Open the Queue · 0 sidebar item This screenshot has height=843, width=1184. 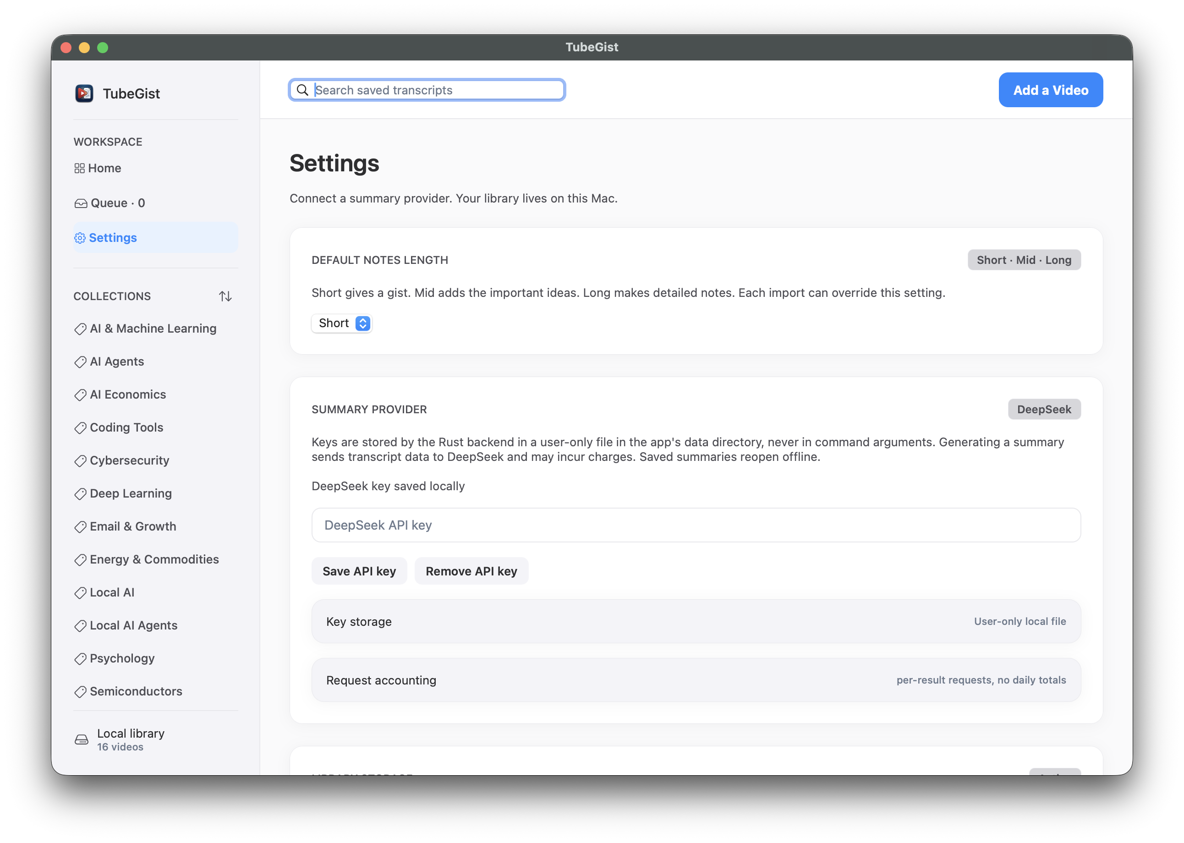tap(156, 203)
